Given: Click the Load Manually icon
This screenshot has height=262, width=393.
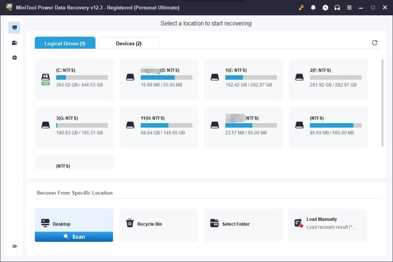Looking at the screenshot, I should point(299,223).
